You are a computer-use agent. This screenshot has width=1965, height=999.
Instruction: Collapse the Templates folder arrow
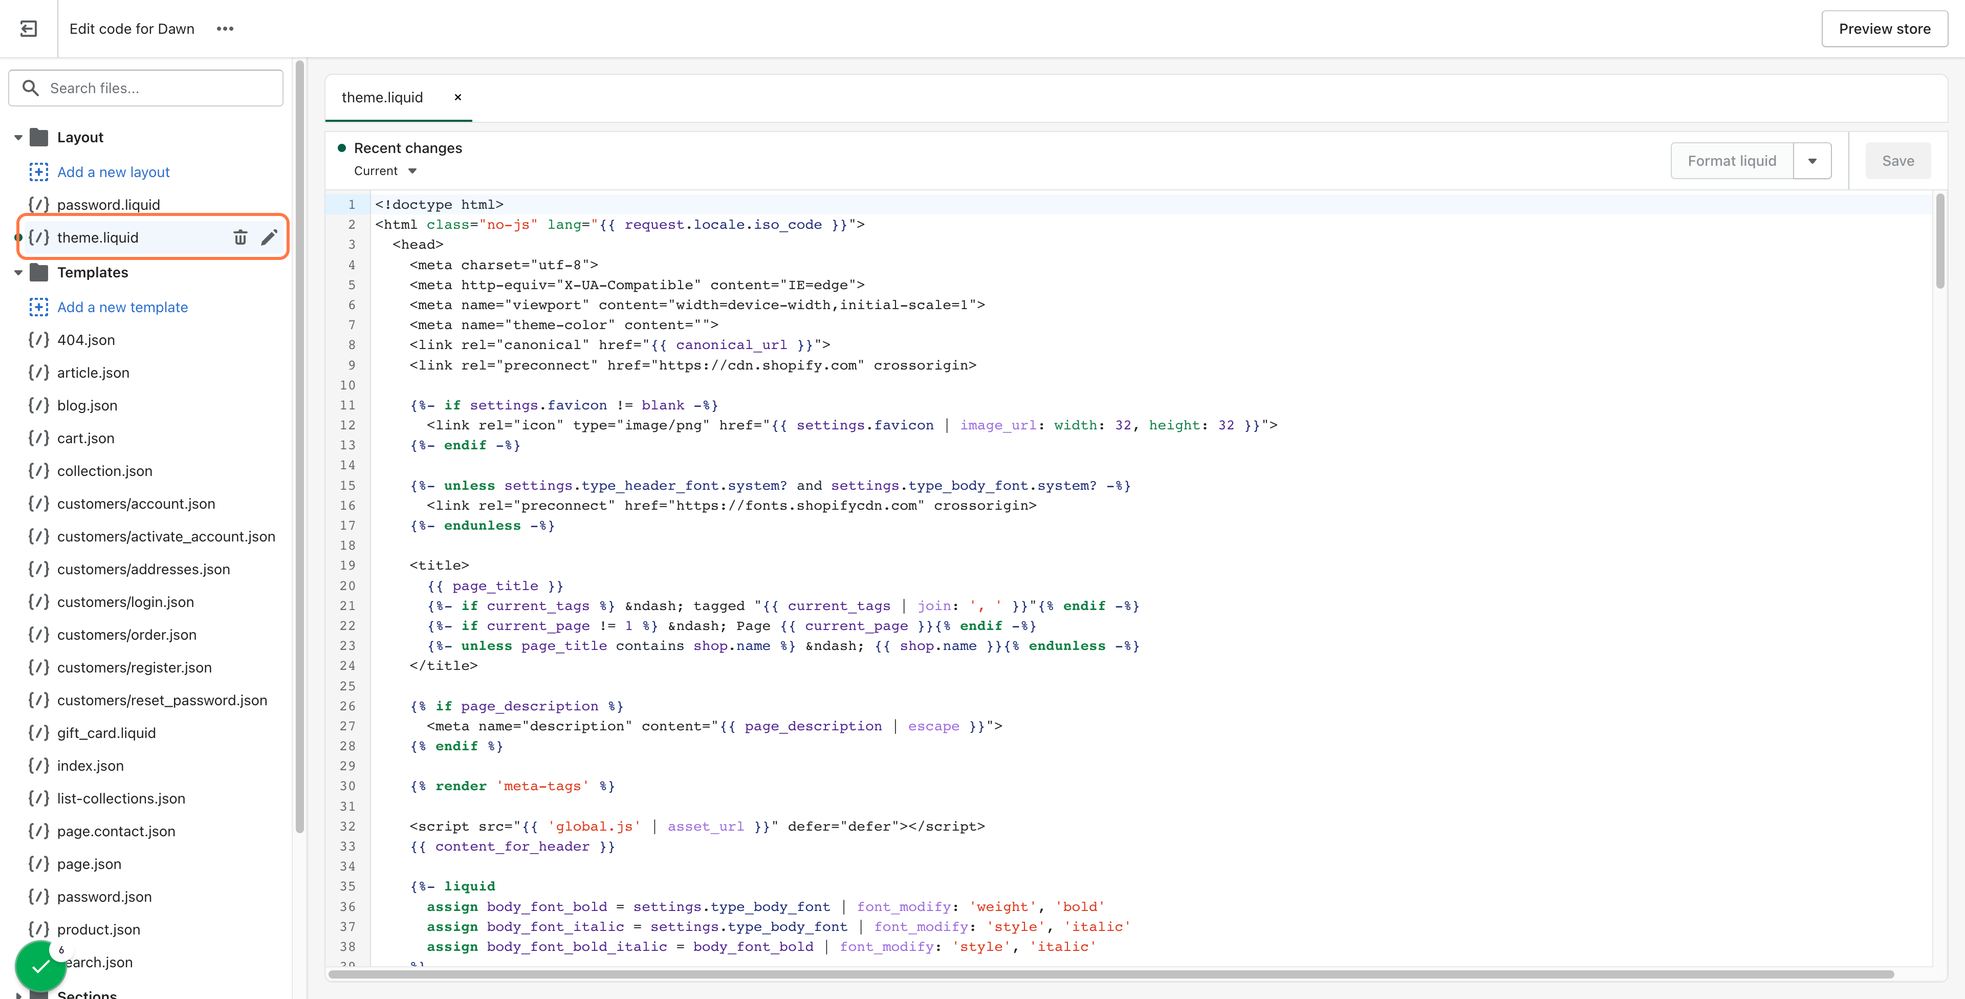[18, 273]
